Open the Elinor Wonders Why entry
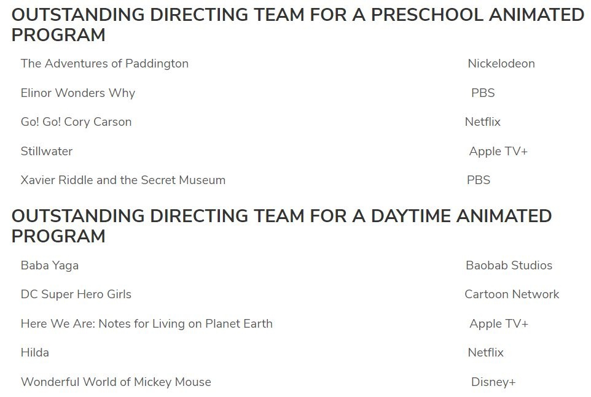 (x=77, y=93)
